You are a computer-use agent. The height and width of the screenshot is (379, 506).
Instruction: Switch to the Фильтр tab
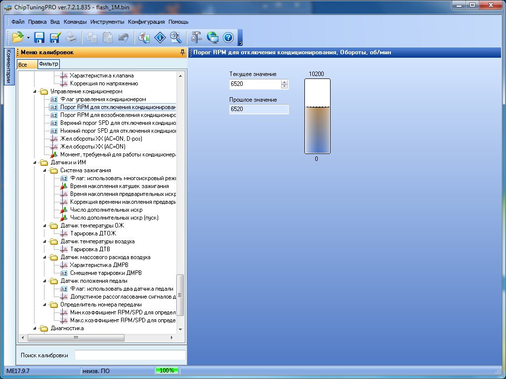48,64
